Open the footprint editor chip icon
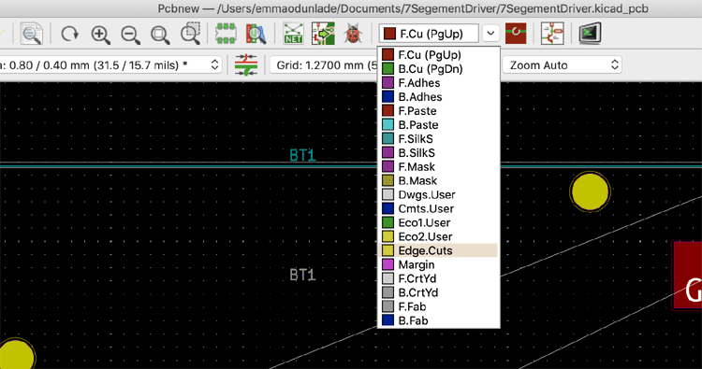The image size is (702, 369). tap(227, 34)
